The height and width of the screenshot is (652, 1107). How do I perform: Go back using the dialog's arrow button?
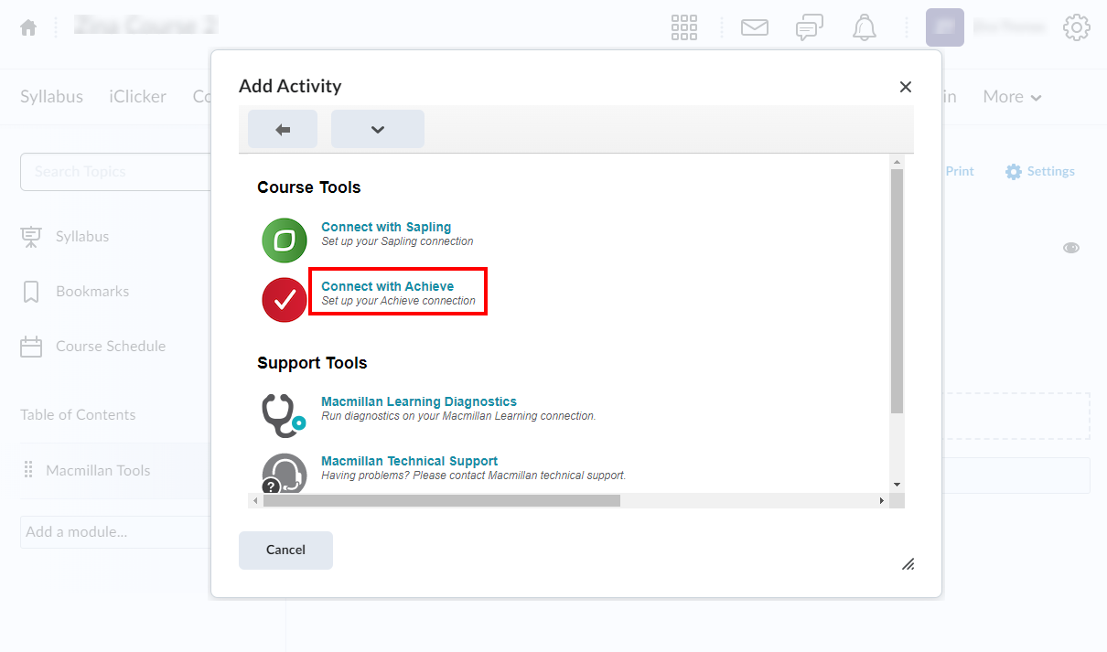[x=282, y=128]
